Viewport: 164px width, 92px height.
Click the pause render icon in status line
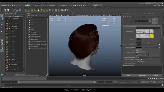click(88, 5)
